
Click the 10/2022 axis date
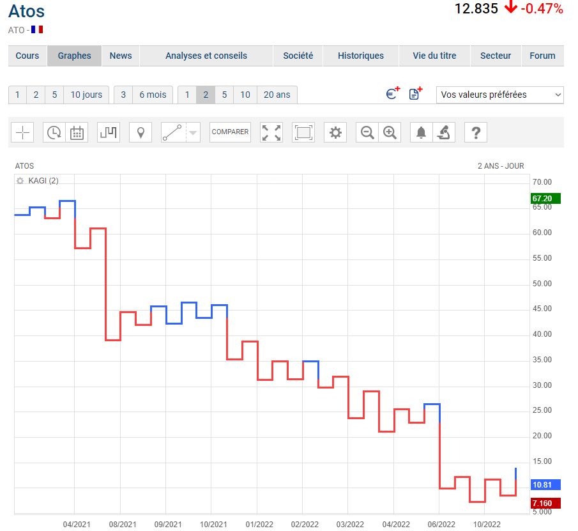(487, 525)
